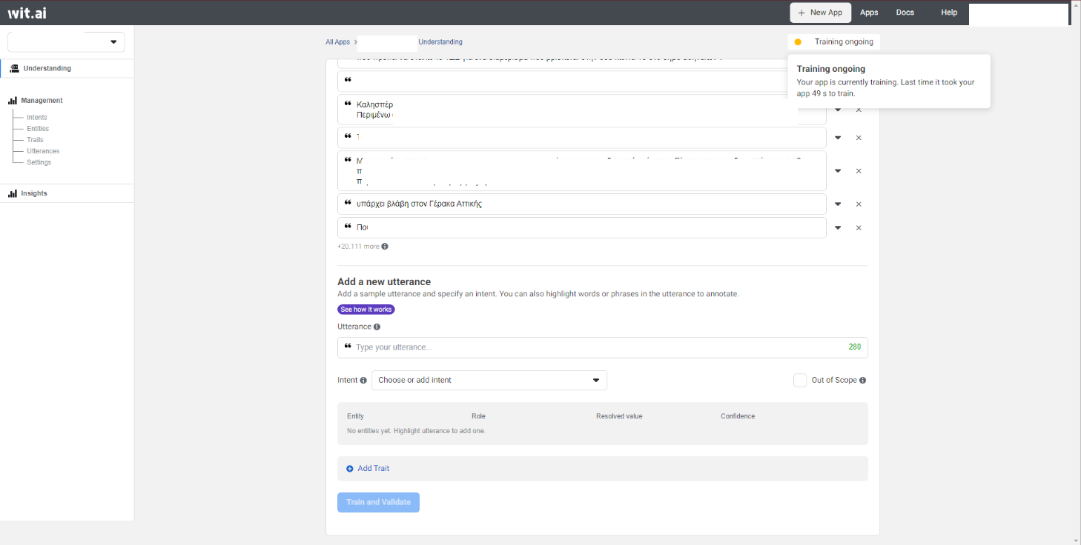Click the Resolved value column header
This screenshot has height=545, width=1081.
(x=619, y=416)
